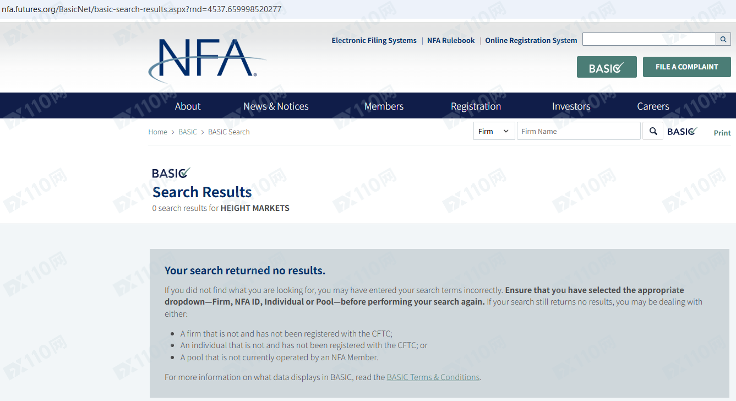Go to the BASIC Search breadcrumb
Viewport: 736px width, 401px height.
(x=228, y=132)
